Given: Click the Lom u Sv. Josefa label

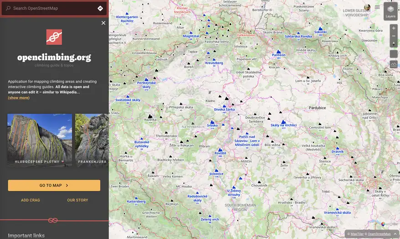Looking at the screenshot, I should [308, 81].
